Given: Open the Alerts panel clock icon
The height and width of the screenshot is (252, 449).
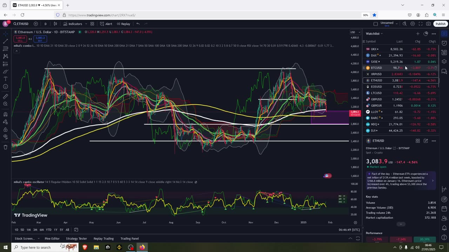Looking at the screenshot, I should tap(444, 43).
